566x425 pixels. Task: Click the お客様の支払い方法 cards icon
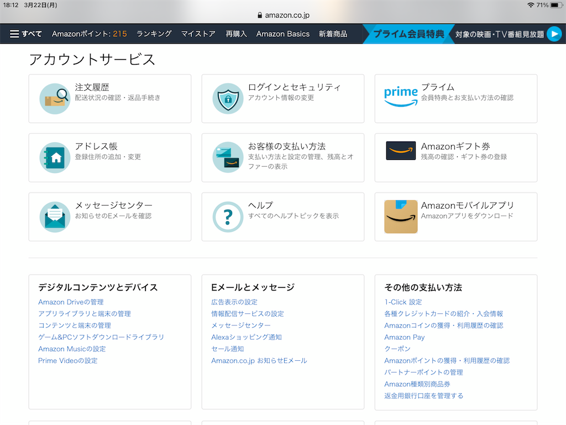click(x=228, y=158)
